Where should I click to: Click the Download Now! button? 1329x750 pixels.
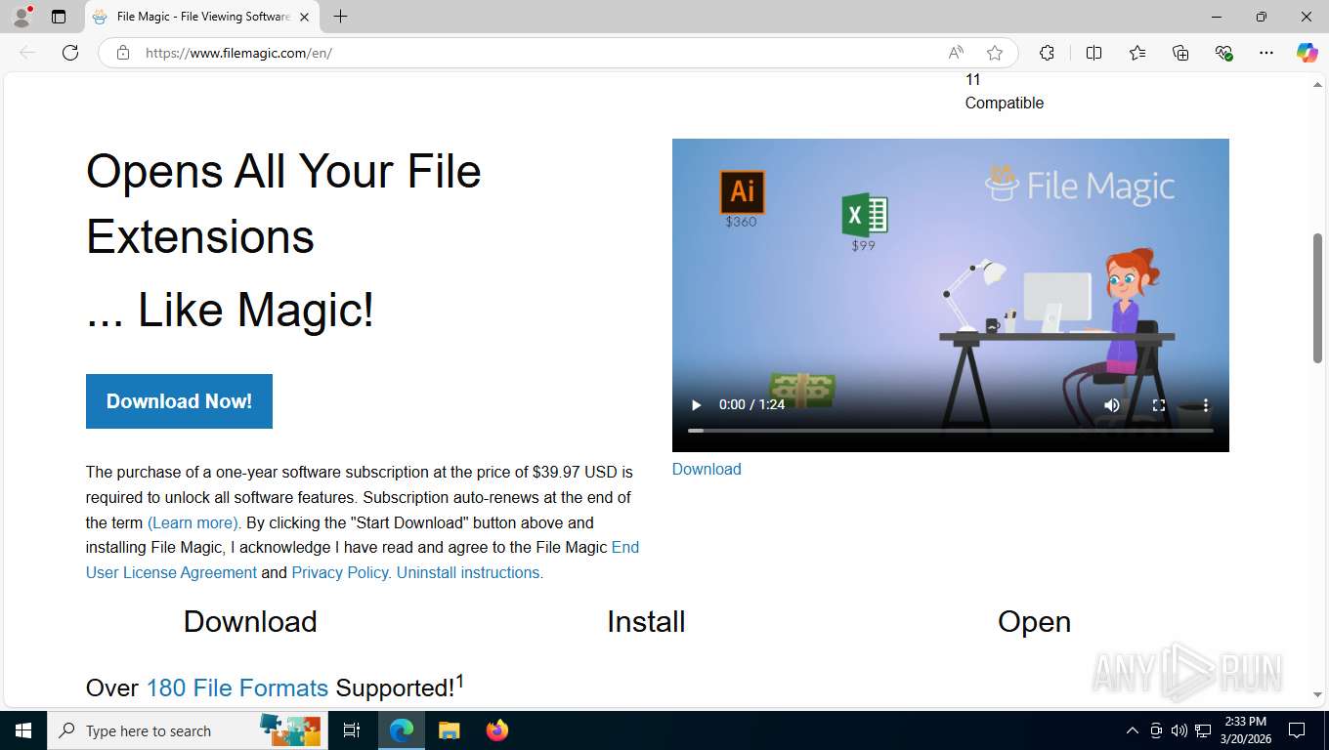coord(179,401)
